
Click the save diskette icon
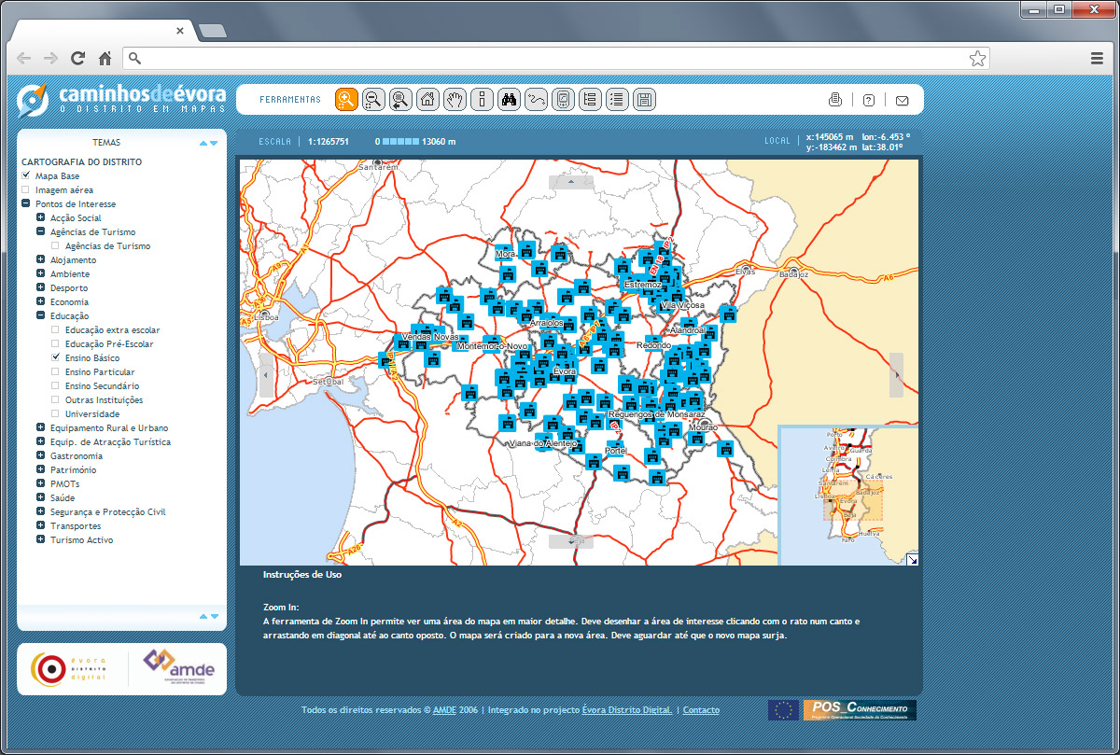(643, 100)
